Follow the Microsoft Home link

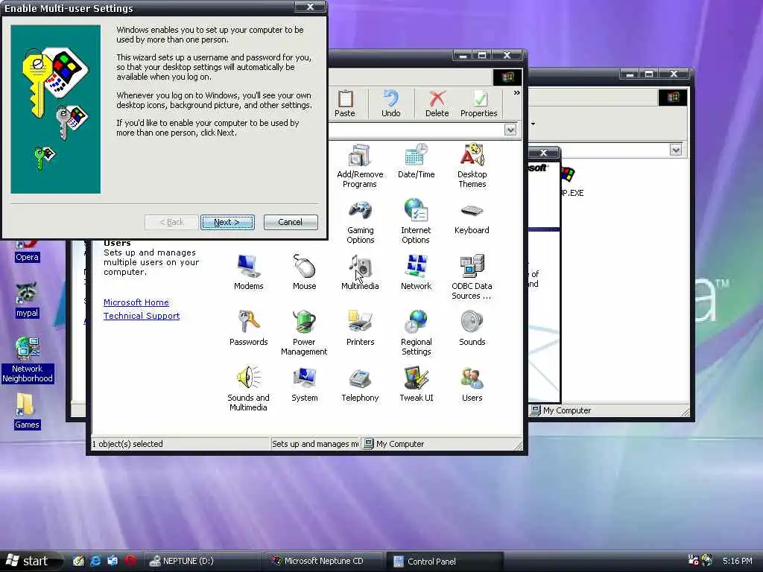point(136,302)
